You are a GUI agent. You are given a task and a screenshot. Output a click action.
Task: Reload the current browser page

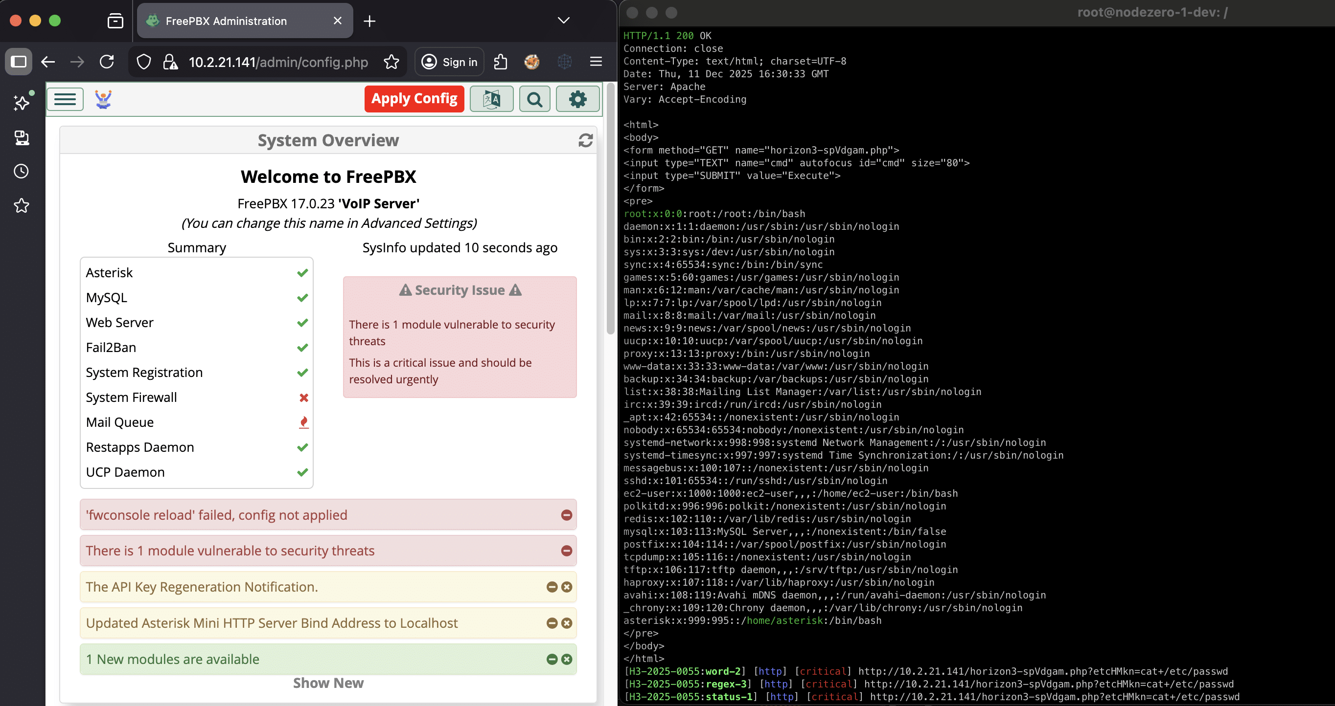click(x=107, y=62)
